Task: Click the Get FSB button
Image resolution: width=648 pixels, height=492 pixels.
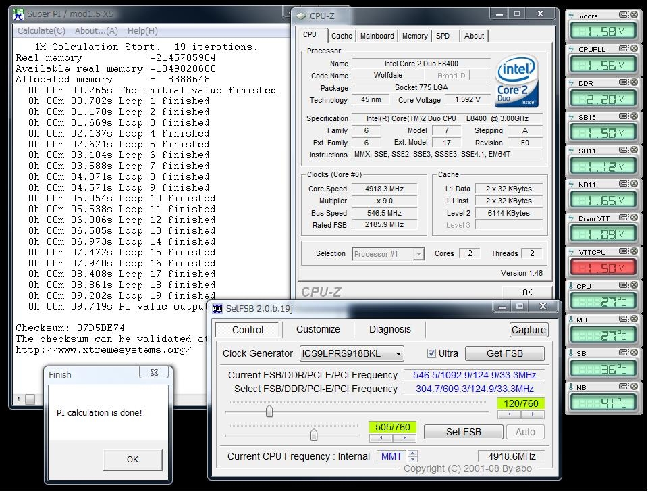Action: point(505,353)
